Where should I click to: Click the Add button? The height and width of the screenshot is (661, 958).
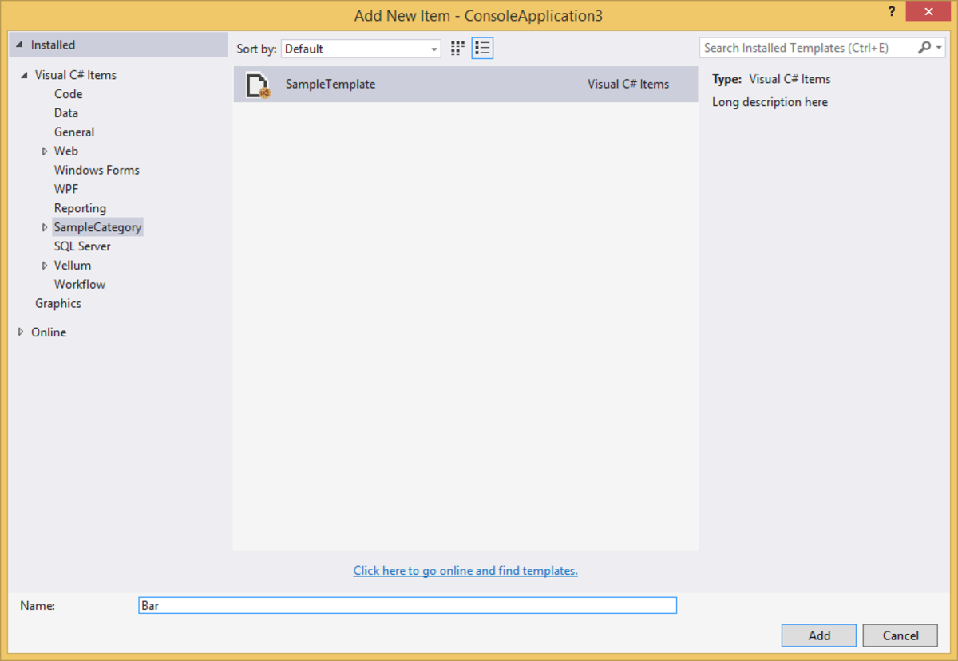pos(819,635)
